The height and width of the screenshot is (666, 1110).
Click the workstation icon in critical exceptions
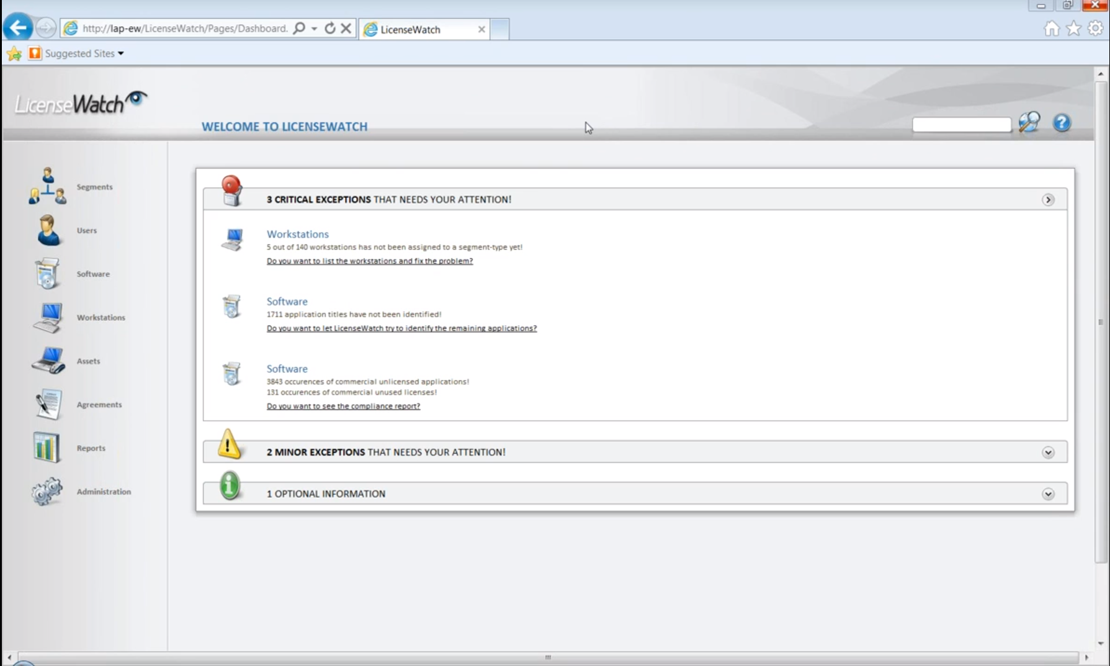[233, 240]
